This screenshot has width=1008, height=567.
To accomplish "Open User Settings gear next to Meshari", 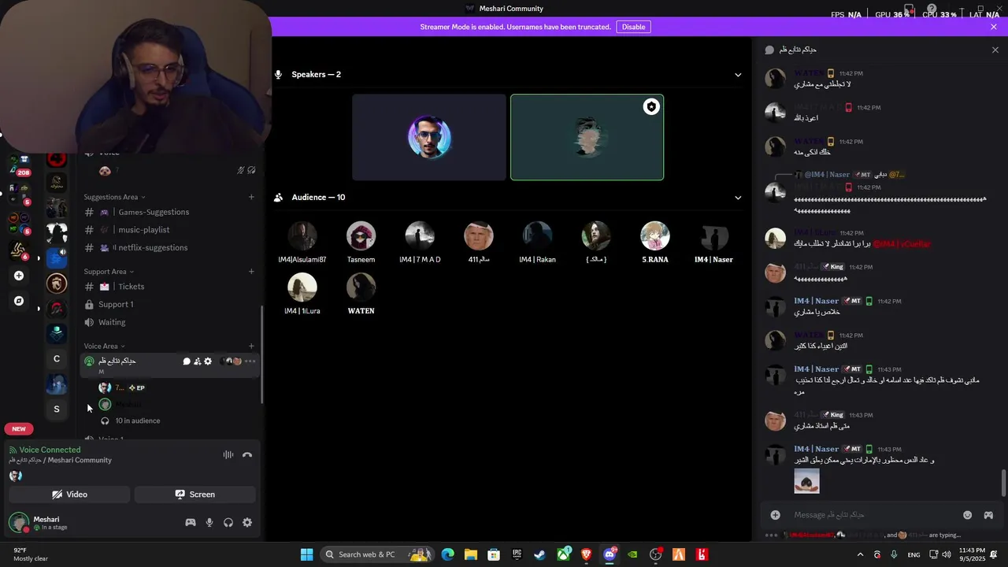I will [x=247, y=522].
